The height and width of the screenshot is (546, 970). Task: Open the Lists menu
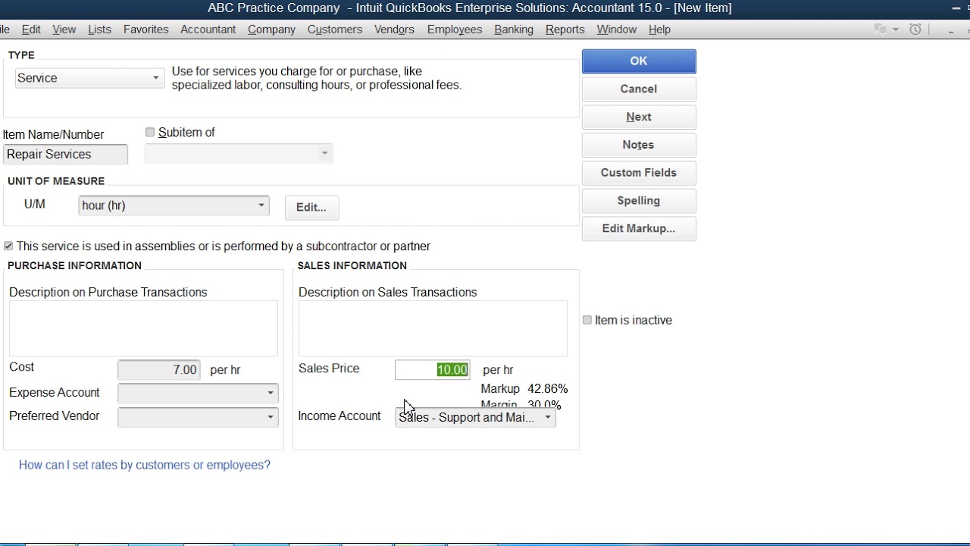[x=99, y=30]
